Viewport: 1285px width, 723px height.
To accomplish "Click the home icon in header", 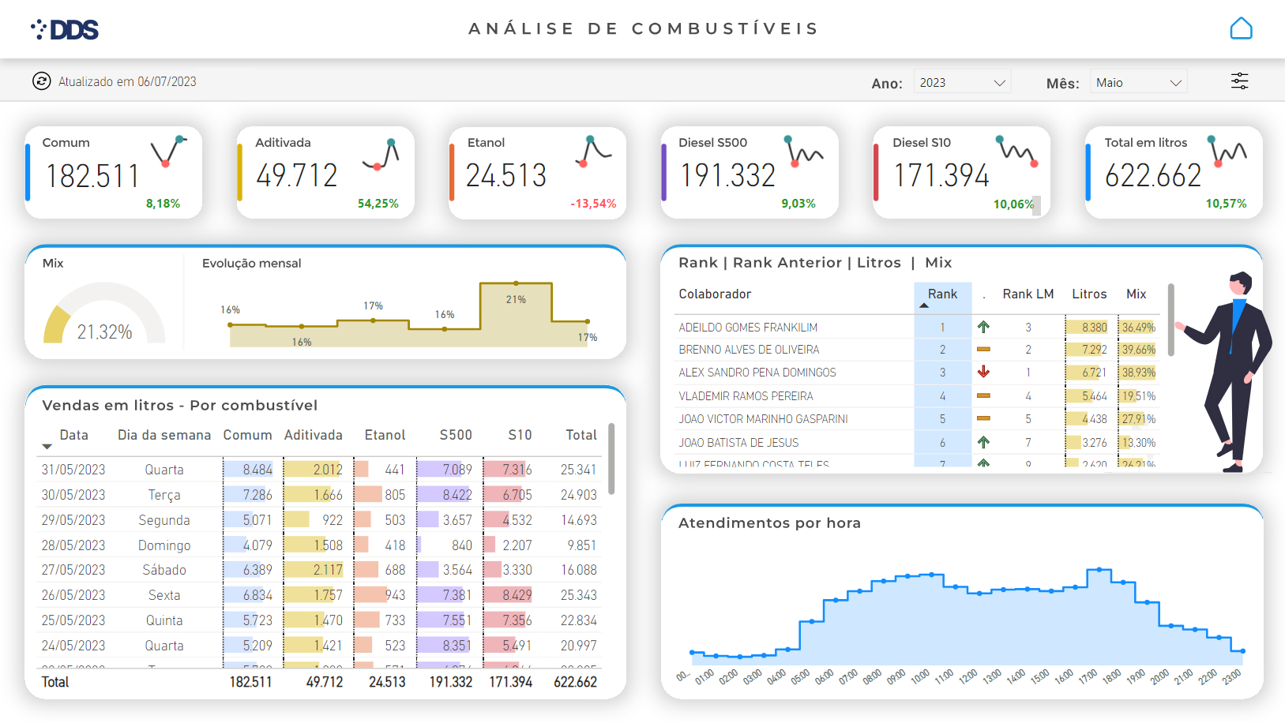I will pos(1241,28).
